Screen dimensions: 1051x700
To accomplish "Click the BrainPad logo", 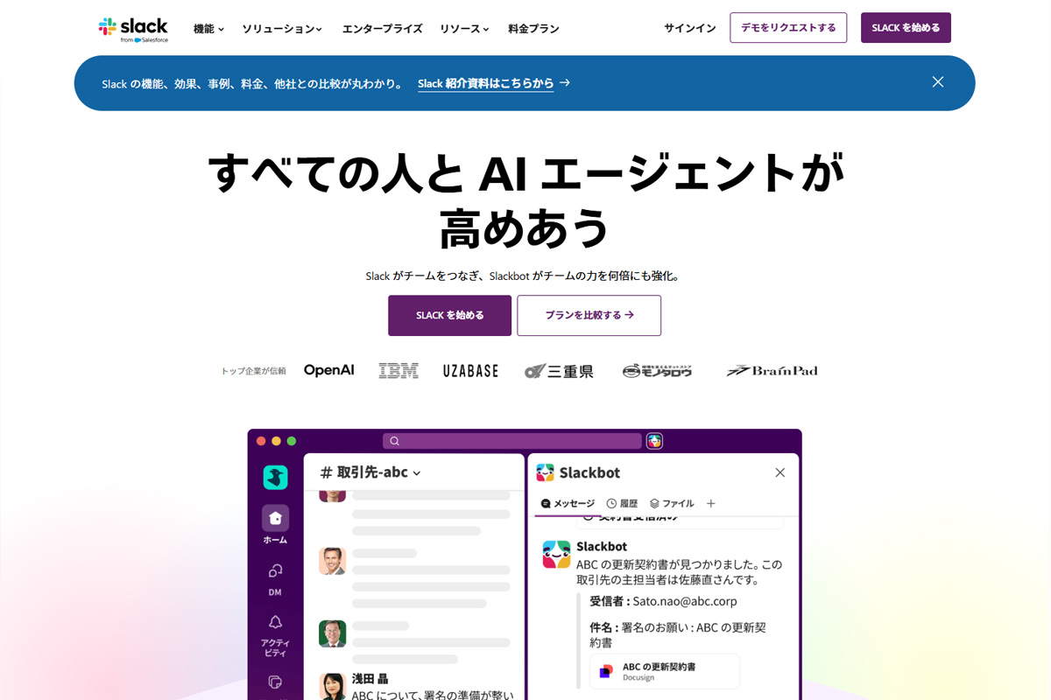I will point(772,371).
